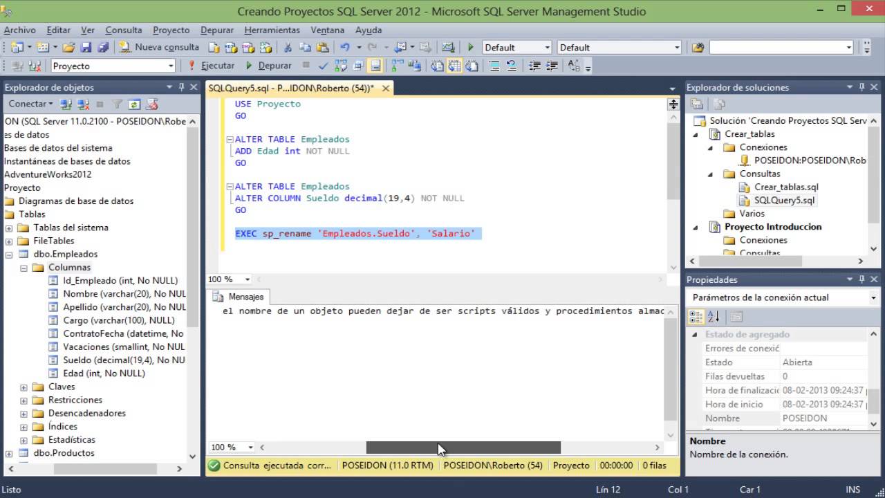Close the SQLQuery5.sql tab
The image size is (885, 498).
pos(386,88)
